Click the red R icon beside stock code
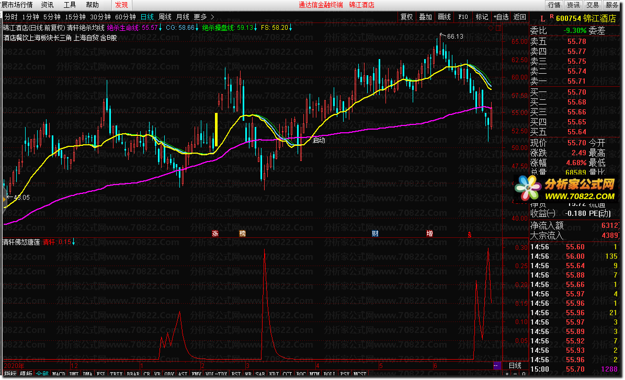The width and height of the screenshot is (625, 380). [x=552, y=17]
